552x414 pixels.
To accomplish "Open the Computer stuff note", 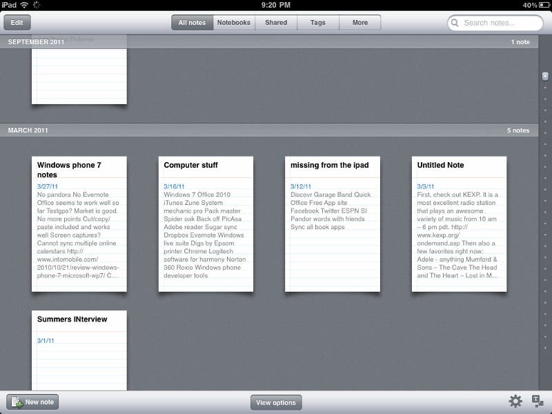I will [206, 224].
